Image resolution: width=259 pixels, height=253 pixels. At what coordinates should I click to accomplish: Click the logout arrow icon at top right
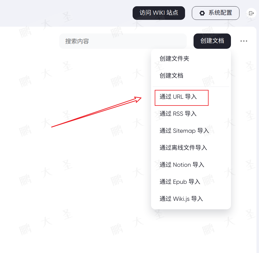[251, 13]
